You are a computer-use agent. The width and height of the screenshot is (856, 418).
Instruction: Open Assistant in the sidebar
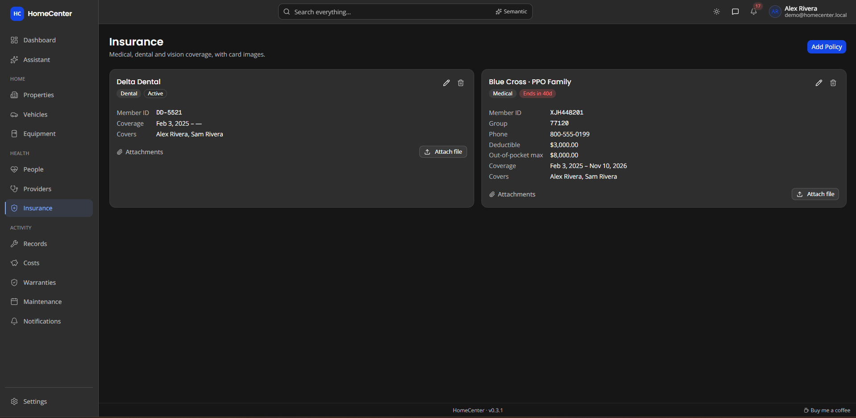[x=49, y=60]
